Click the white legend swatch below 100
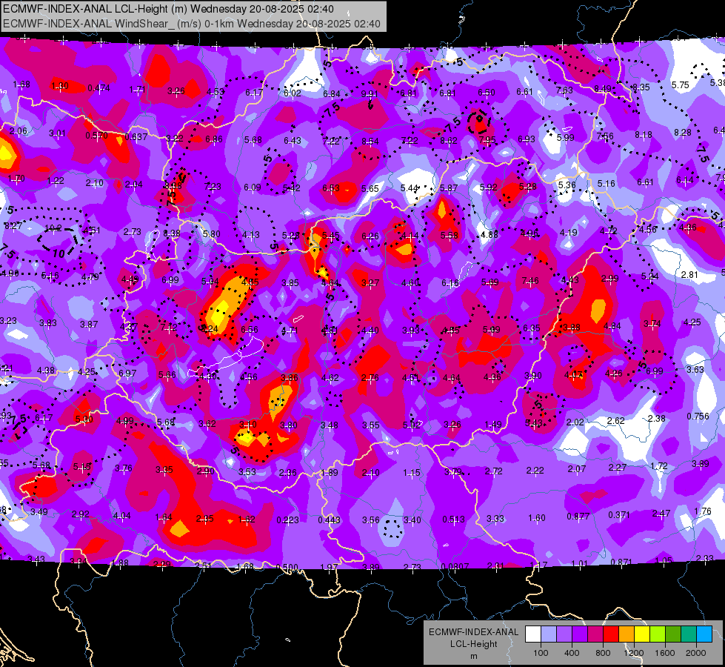 [x=533, y=634]
